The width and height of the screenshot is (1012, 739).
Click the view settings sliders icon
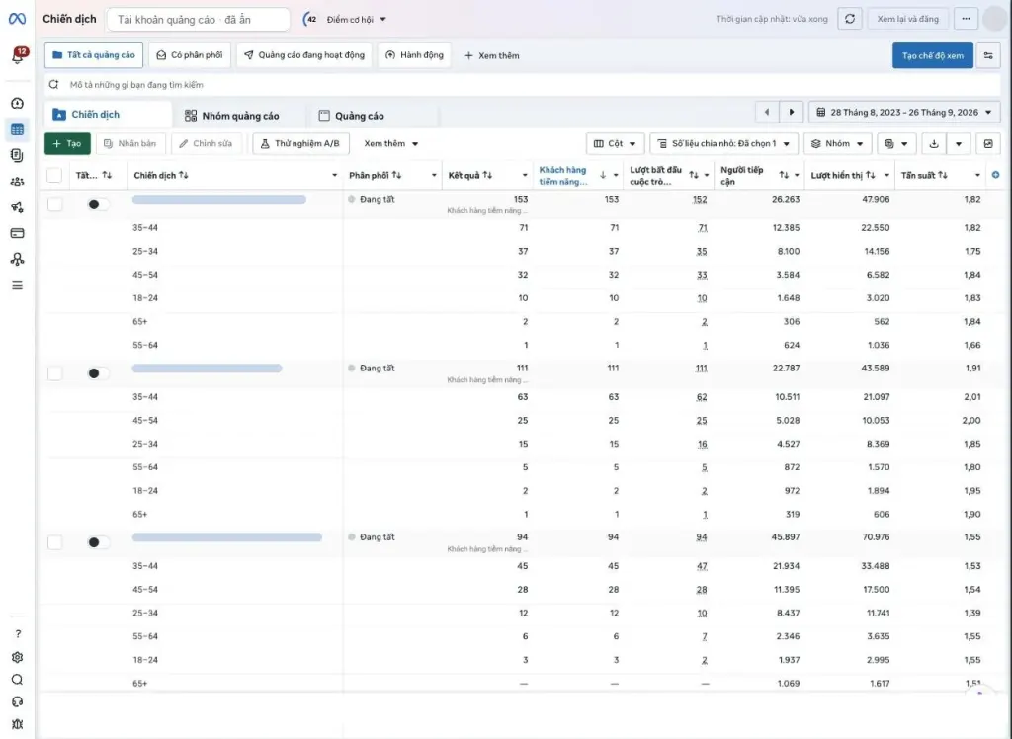pyautogui.click(x=988, y=55)
